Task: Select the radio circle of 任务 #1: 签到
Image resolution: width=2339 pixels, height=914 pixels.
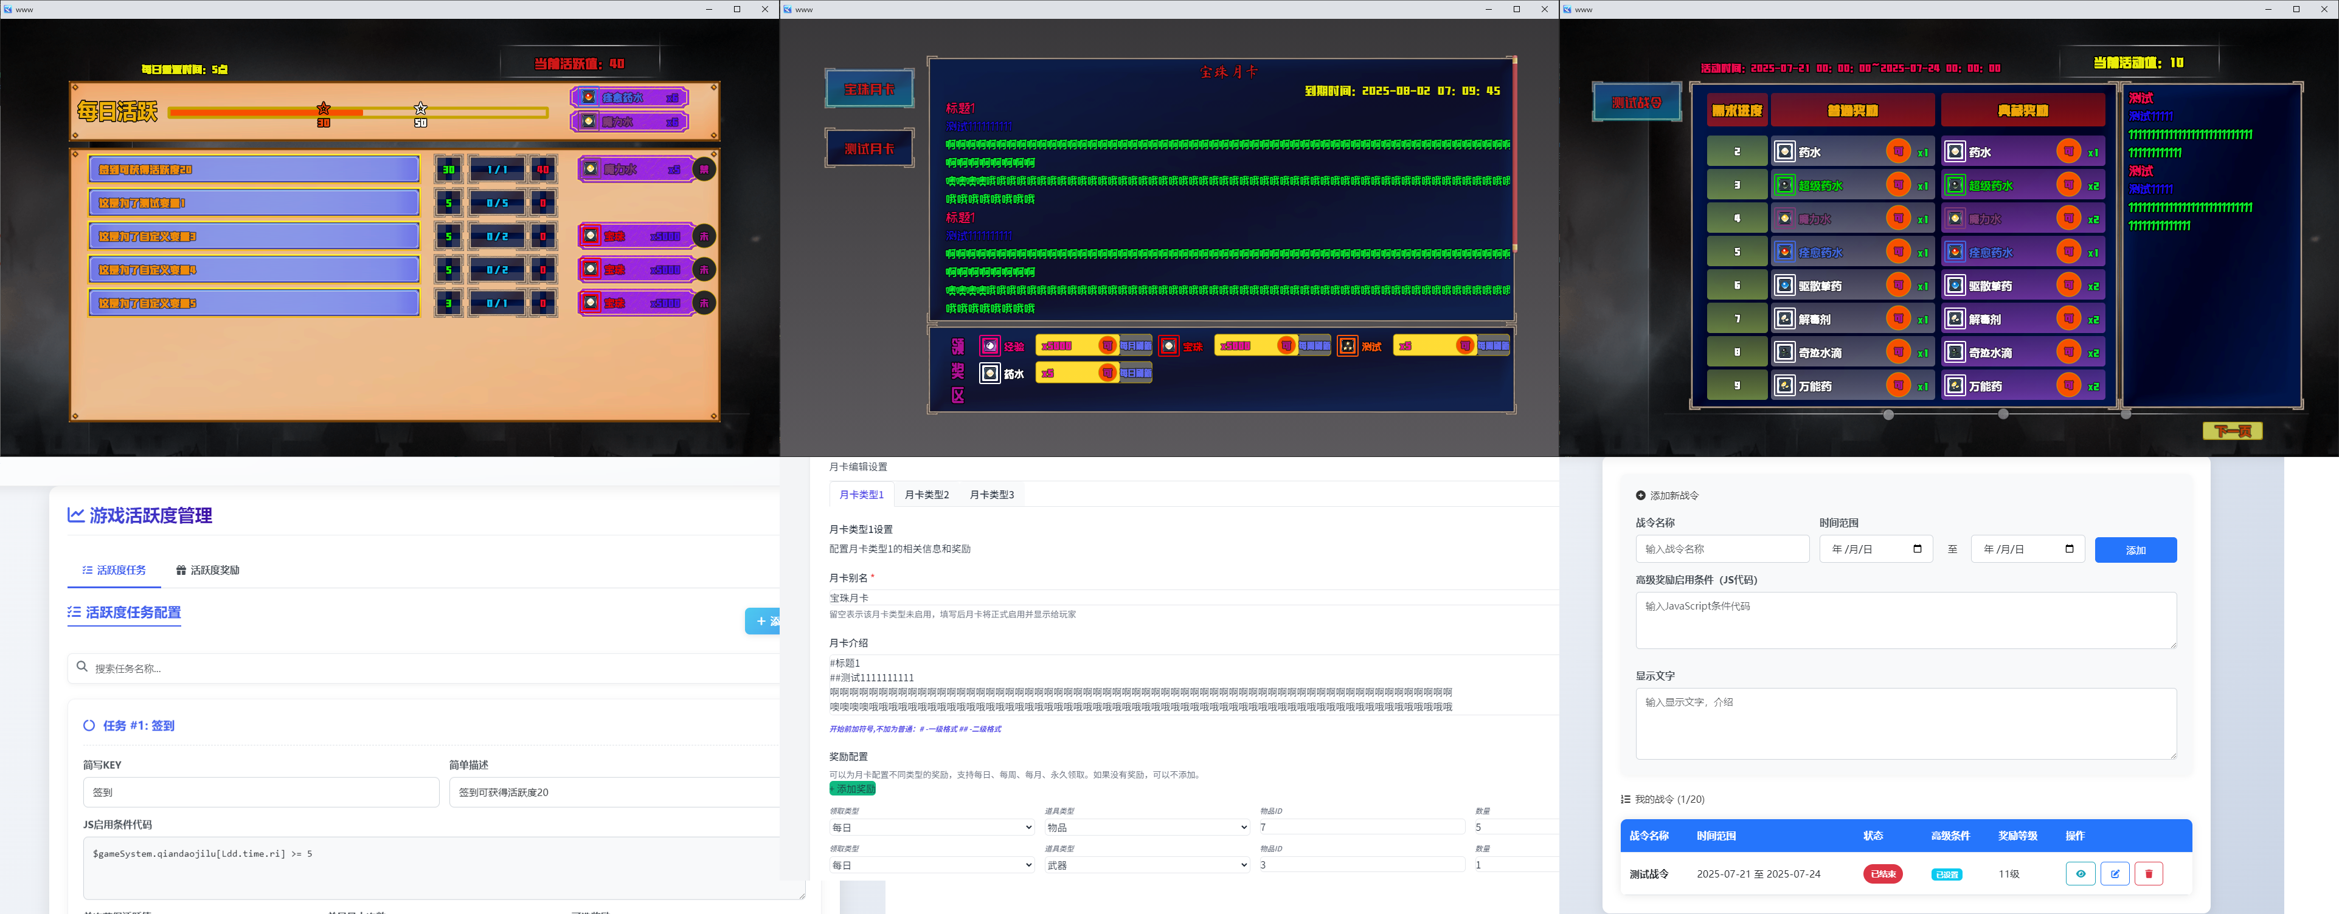Action: click(89, 725)
